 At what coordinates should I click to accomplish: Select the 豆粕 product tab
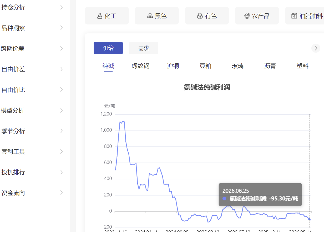pyautogui.click(x=205, y=66)
